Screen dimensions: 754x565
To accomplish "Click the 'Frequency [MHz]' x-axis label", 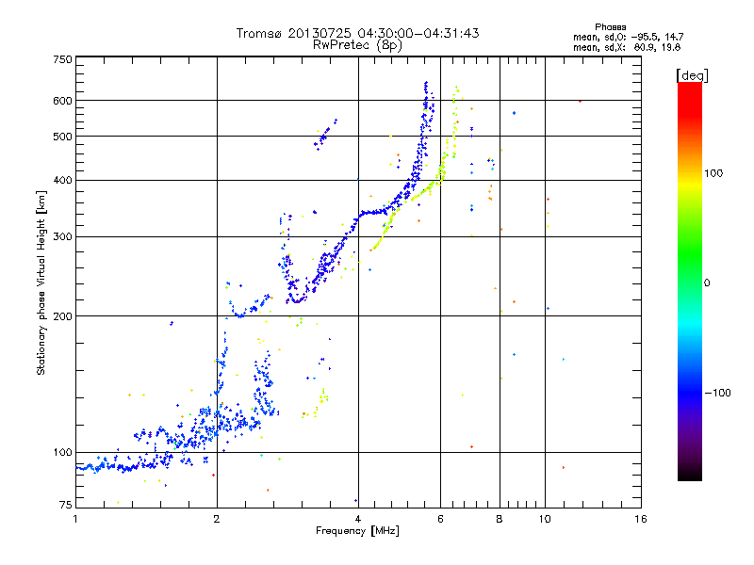I will (x=357, y=531).
